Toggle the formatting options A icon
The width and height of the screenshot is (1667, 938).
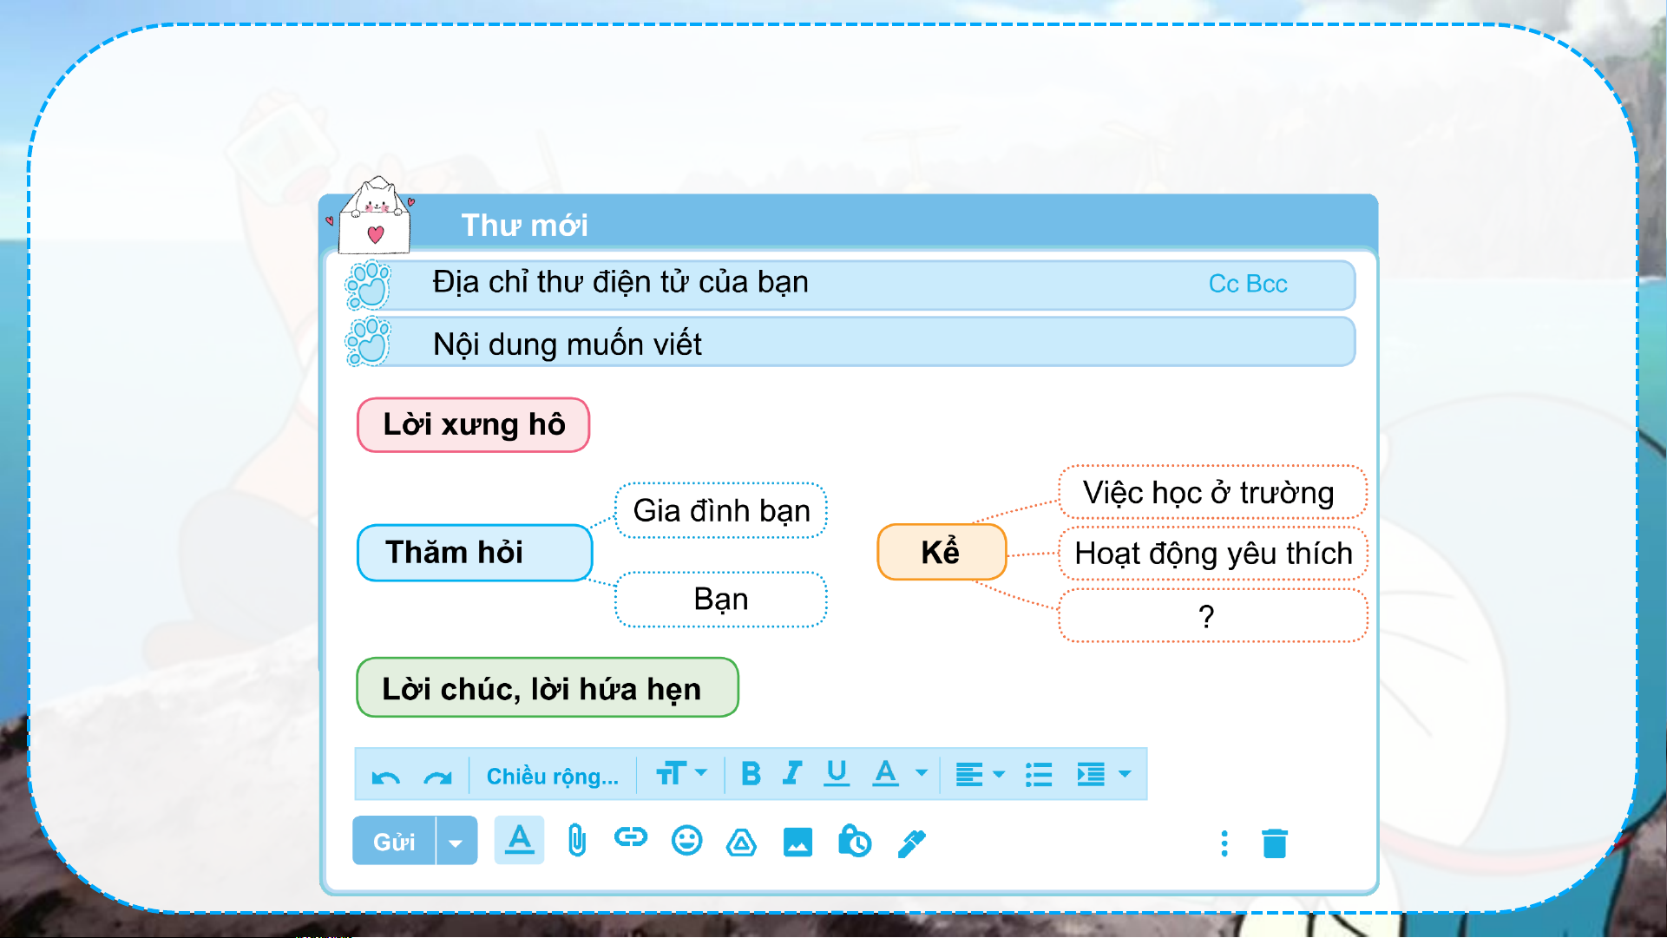coord(519,840)
